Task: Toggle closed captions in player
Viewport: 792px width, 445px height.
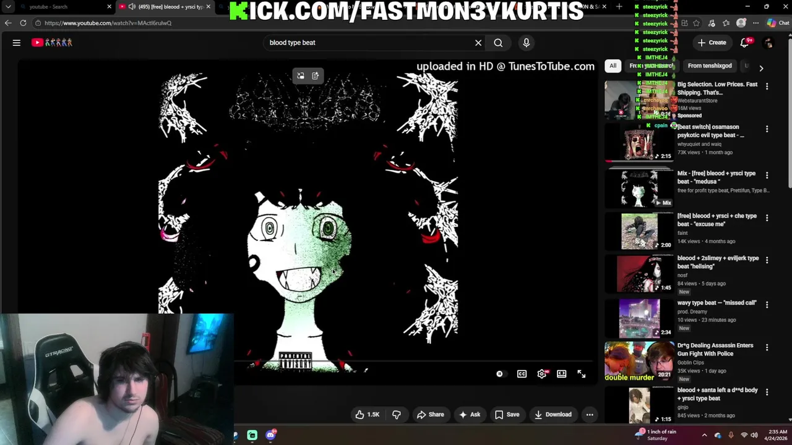Action: pyautogui.click(x=522, y=374)
